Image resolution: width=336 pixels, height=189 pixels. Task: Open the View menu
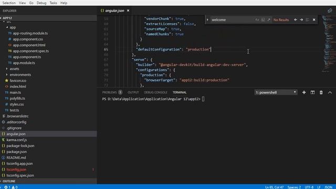(x=22, y=3)
